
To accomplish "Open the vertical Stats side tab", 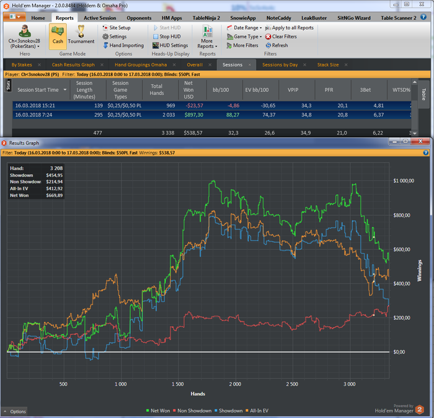I will point(8,85).
